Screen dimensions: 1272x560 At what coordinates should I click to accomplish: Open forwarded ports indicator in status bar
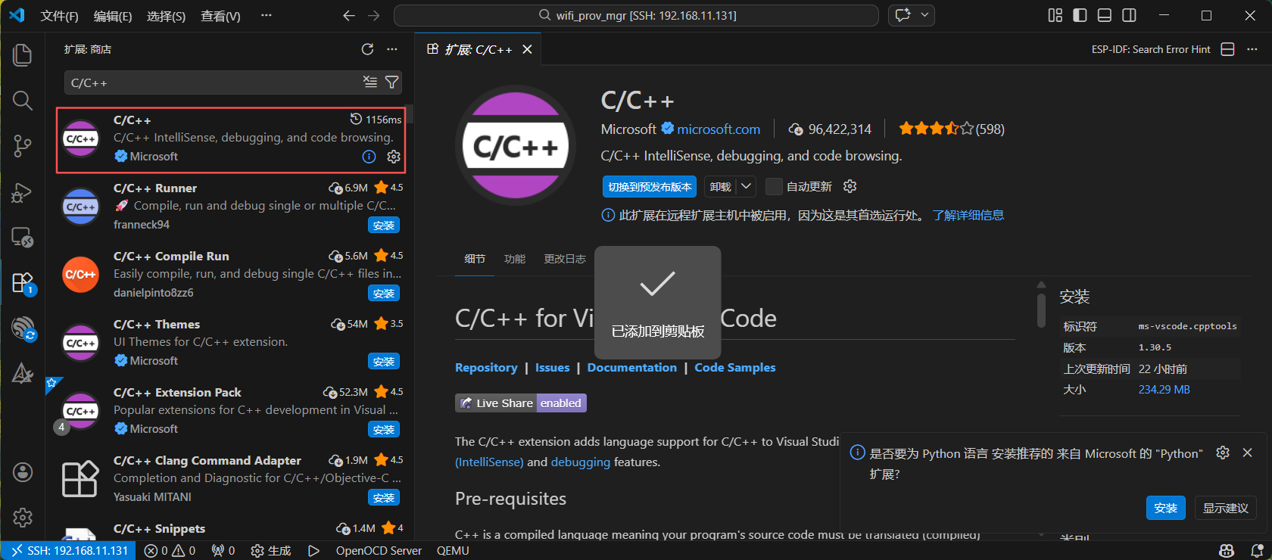[x=223, y=551]
